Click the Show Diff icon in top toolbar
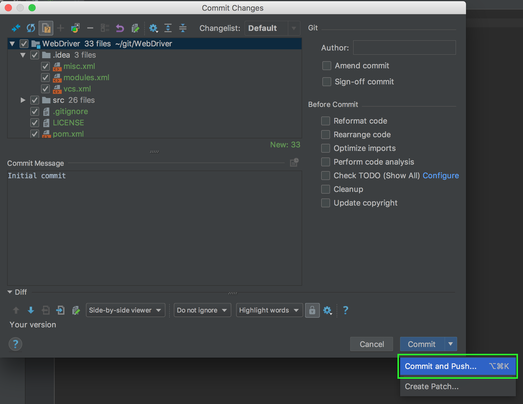This screenshot has width=523, height=404. point(16,28)
